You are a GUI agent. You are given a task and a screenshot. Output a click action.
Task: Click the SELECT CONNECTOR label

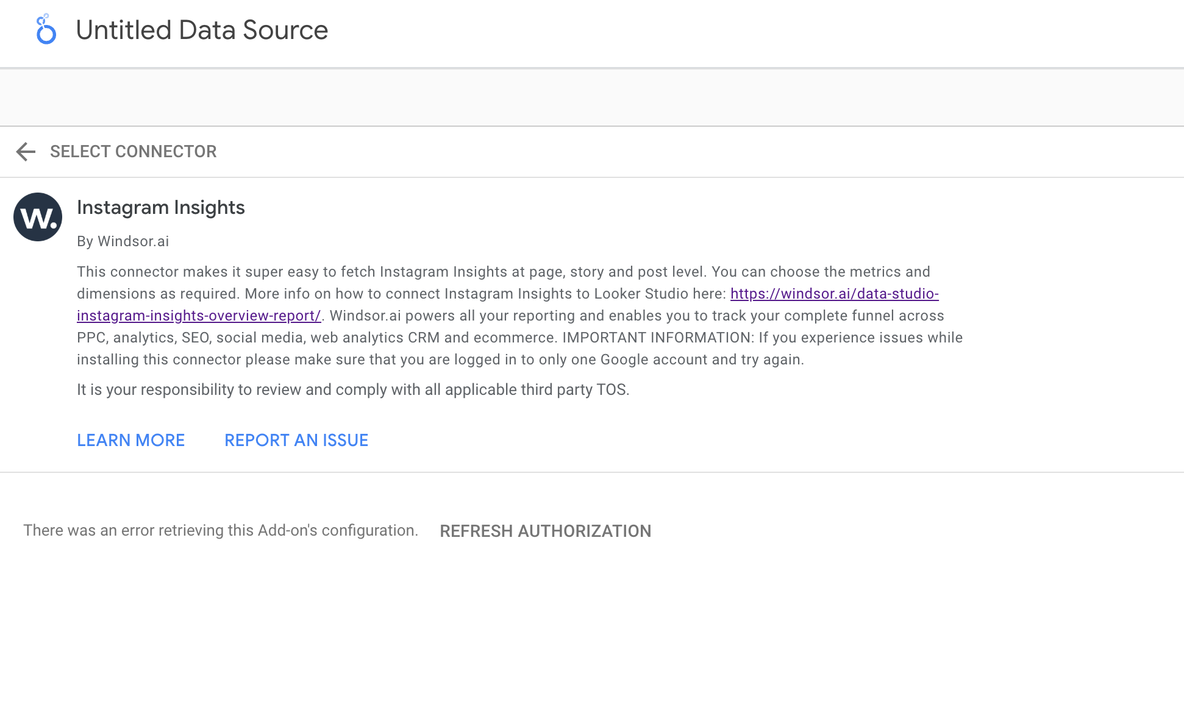click(133, 152)
